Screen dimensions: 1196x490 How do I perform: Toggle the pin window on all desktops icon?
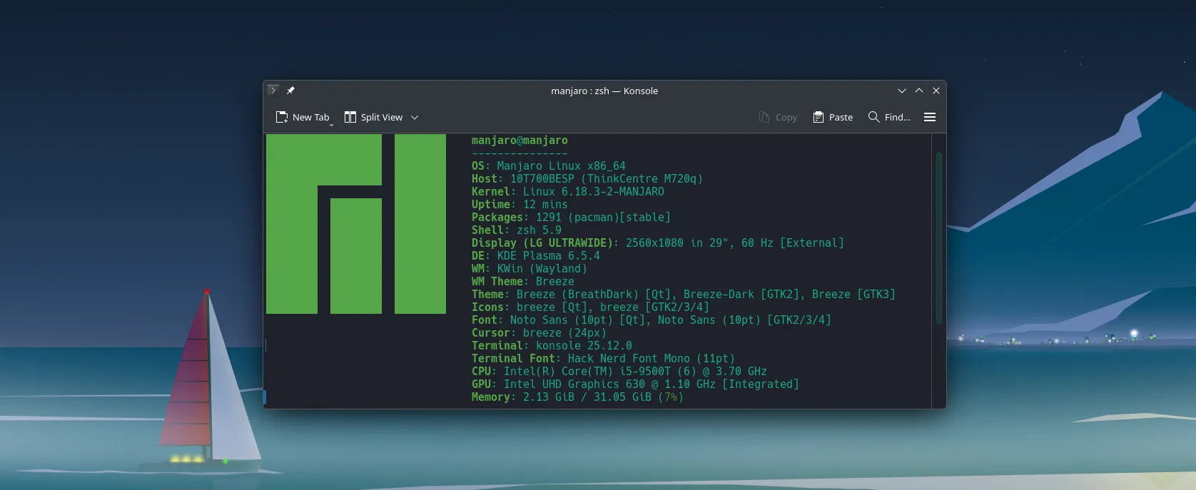290,91
